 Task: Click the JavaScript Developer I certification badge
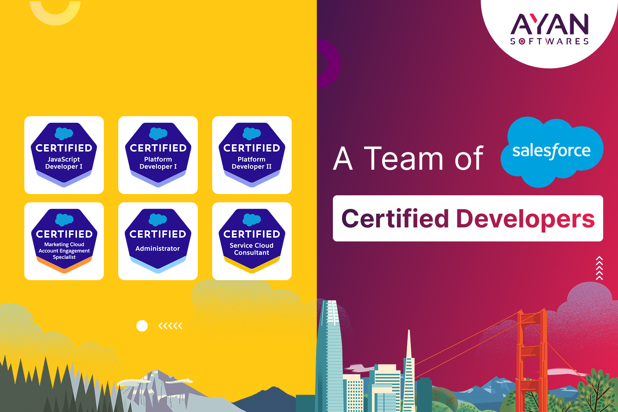pos(64,155)
